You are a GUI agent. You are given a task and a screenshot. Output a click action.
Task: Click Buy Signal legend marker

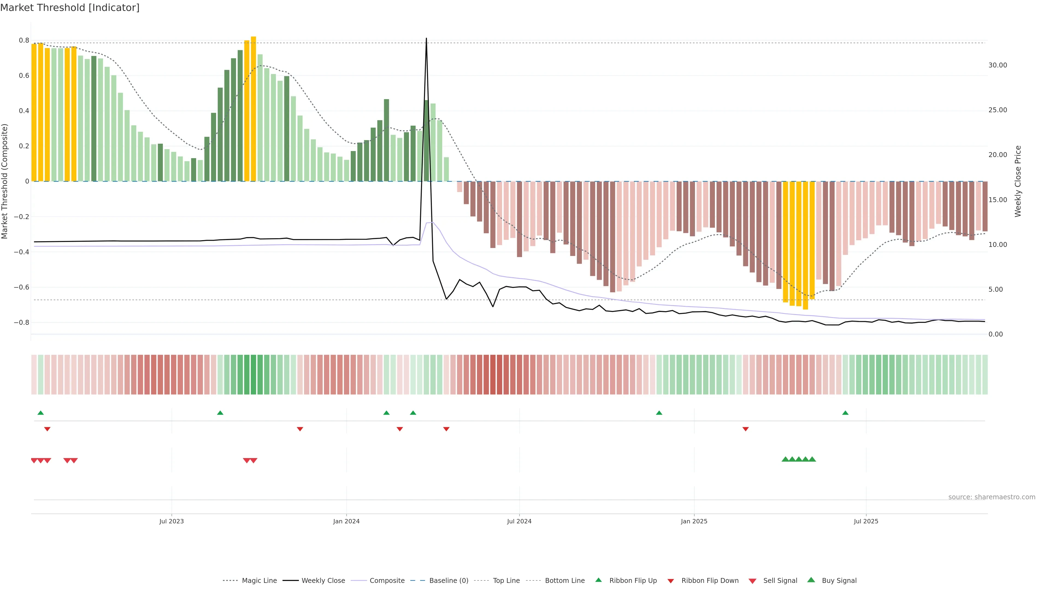[811, 580]
